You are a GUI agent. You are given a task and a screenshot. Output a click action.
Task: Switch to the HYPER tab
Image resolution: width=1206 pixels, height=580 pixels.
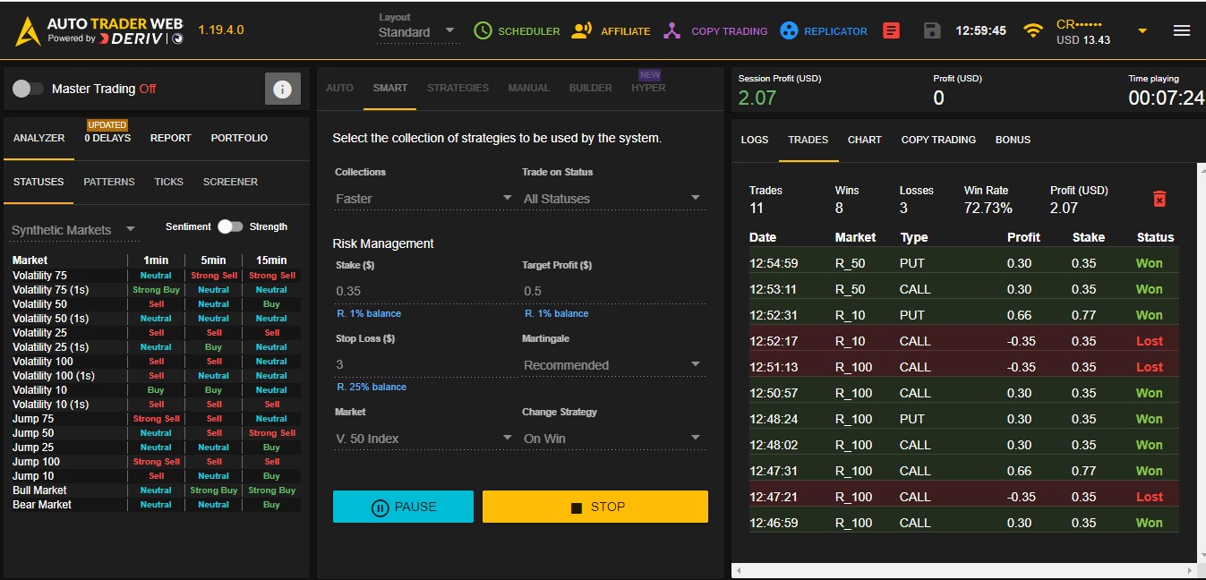click(x=648, y=88)
